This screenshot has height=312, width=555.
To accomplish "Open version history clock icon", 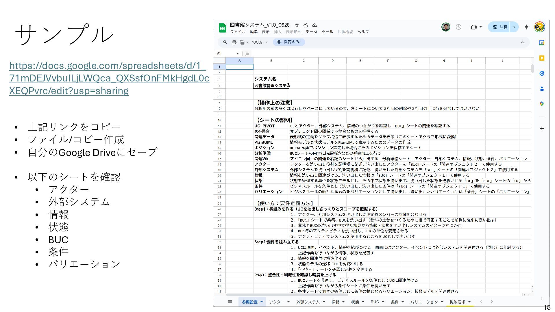I will [458, 27].
